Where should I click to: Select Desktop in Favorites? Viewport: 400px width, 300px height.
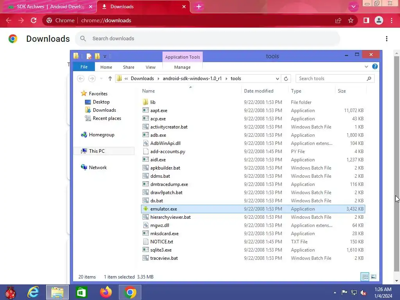101,102
